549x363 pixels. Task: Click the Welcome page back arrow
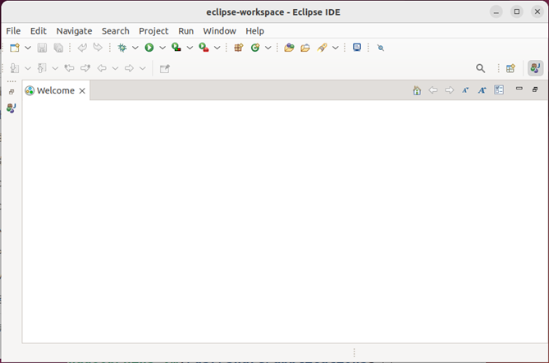point(433,90)
